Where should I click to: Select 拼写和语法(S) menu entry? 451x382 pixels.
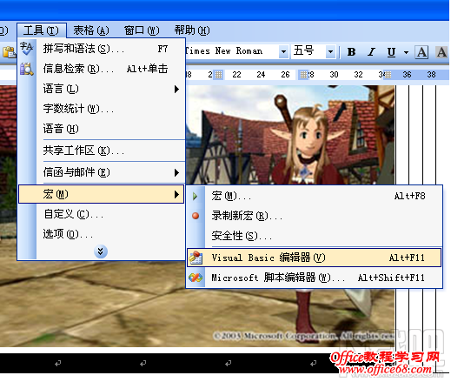click(x=102, y=49)
